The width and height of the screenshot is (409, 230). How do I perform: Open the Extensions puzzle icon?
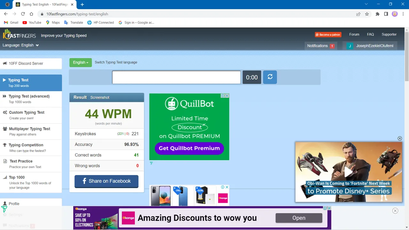tap(378, 14)
